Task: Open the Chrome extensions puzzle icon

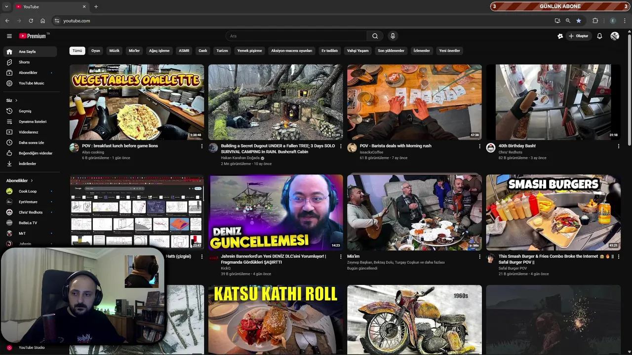Action: (595, 21)
